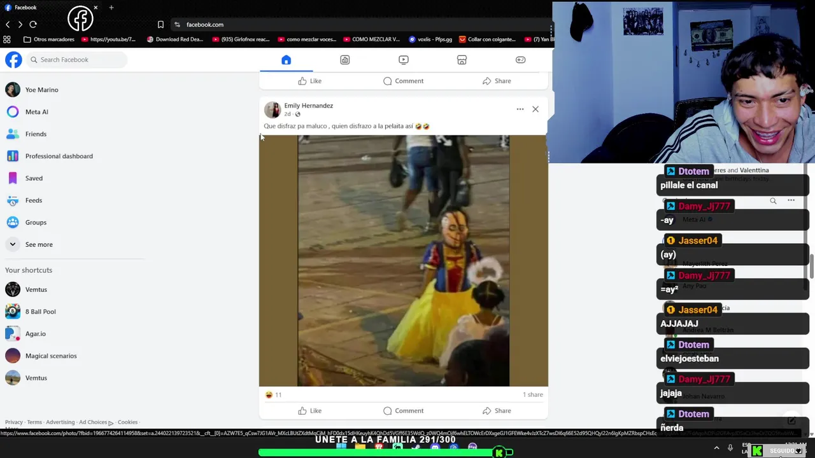Open Privacy footer link
This screenshot has width=815, height=458.
click(x=13, y=422)
